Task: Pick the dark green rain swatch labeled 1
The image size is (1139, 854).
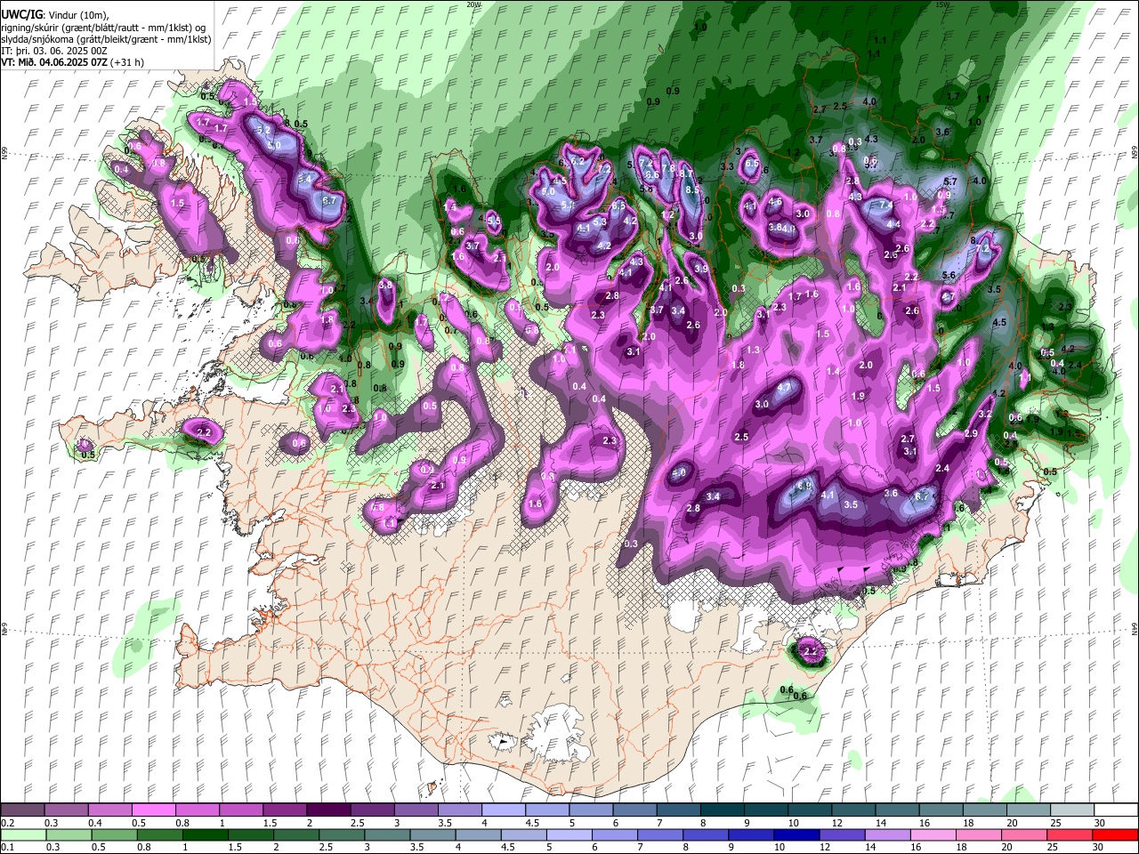Action: (204, 834)
